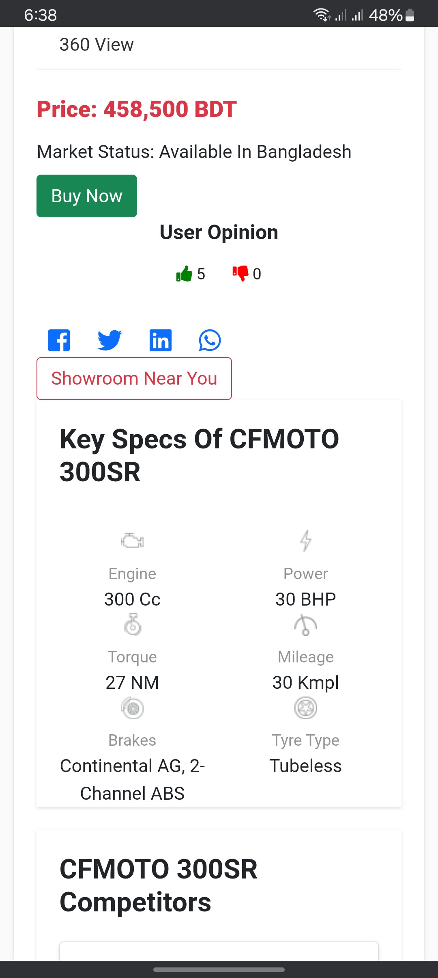Select the 360 View tab

pos(97,45)
